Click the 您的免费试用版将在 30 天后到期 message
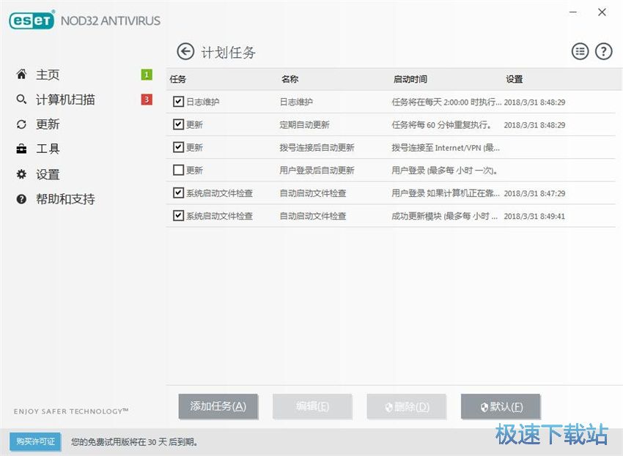This screenshot has width=623, height=456. [x=134, y=441]
